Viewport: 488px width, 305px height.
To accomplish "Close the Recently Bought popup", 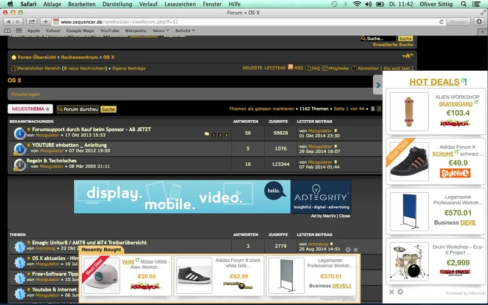I will [356, 249].
